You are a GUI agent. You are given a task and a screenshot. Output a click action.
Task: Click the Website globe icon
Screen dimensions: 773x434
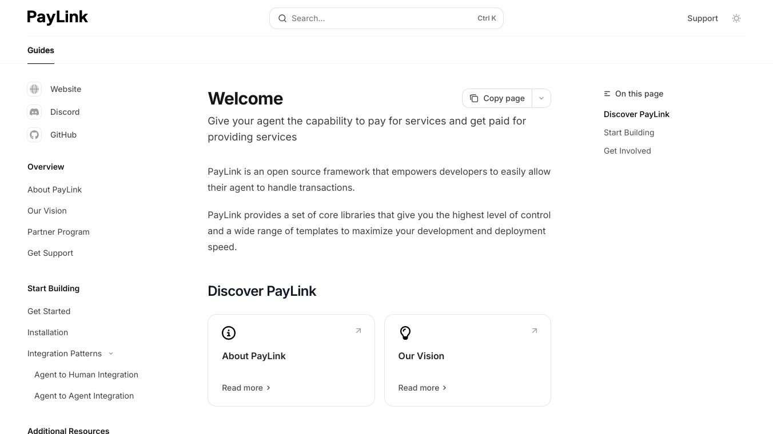tap(34, 89)
